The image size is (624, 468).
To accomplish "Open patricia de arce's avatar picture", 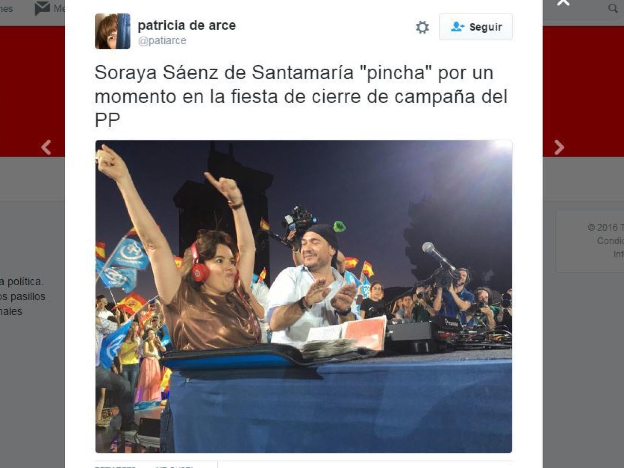I will 112,31.
